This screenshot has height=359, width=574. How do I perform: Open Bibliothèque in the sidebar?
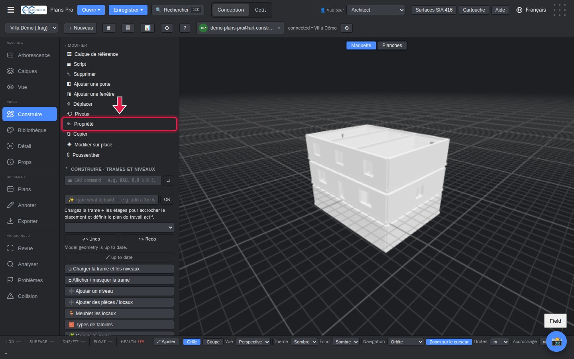click(x=30, y=130)
